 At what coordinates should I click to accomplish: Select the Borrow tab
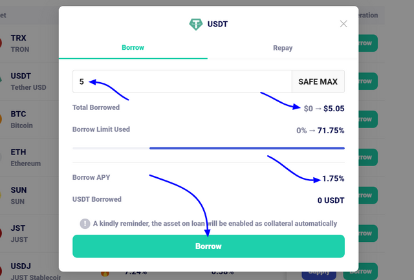[133, 47]
